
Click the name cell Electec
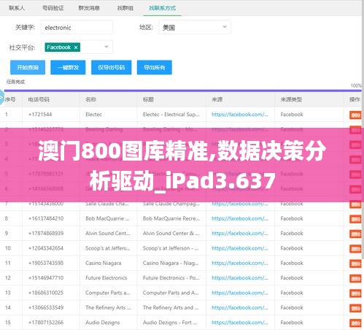click(x=93, y=115)
